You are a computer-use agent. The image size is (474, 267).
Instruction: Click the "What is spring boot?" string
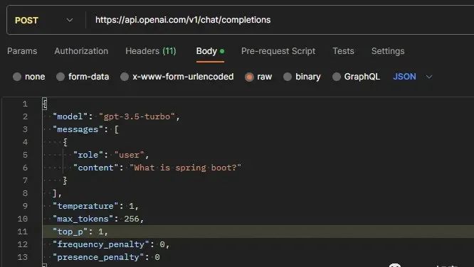(x=185, y=168)
